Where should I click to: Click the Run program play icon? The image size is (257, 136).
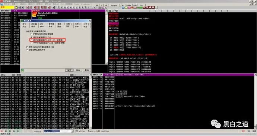coord(27,7)
